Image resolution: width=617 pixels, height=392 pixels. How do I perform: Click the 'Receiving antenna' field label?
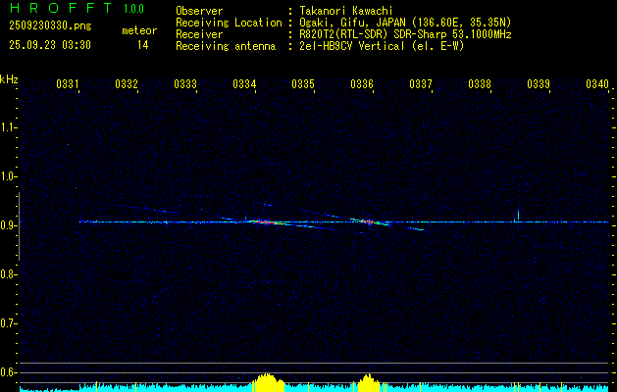[x=226, y=46]
